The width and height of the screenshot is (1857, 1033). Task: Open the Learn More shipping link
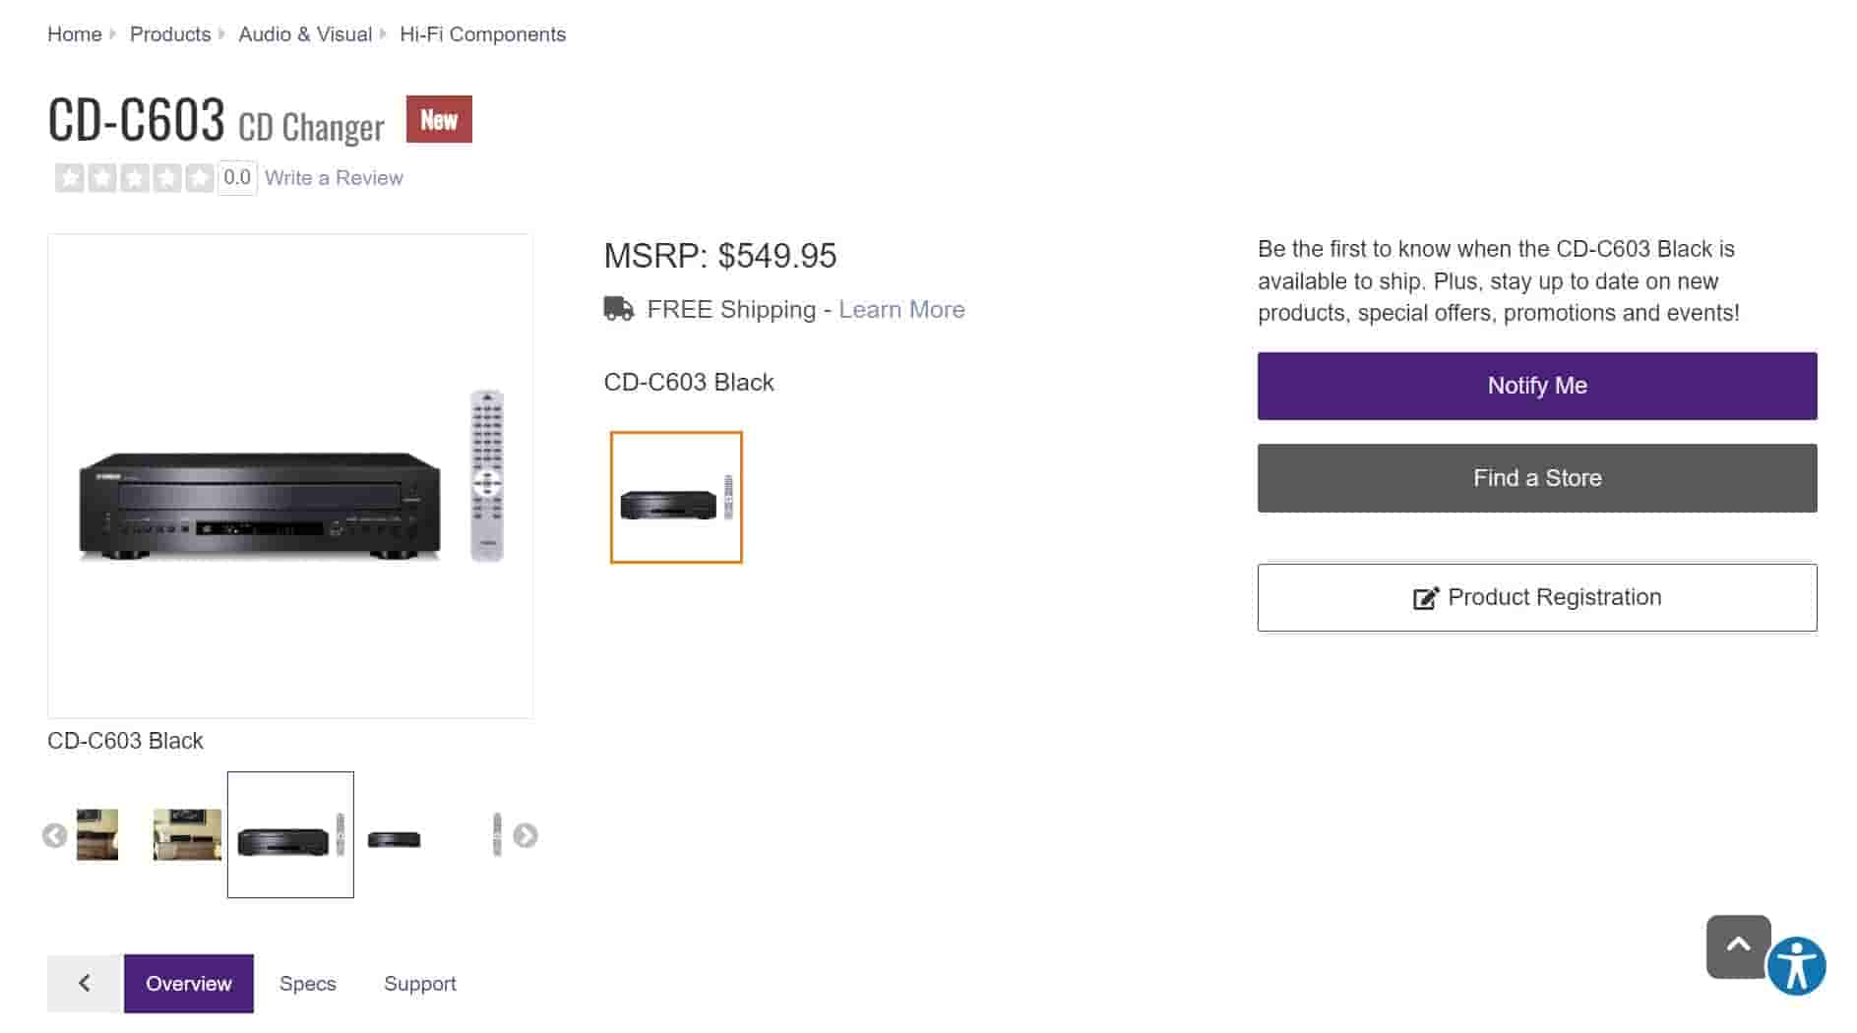click(901, 309)
